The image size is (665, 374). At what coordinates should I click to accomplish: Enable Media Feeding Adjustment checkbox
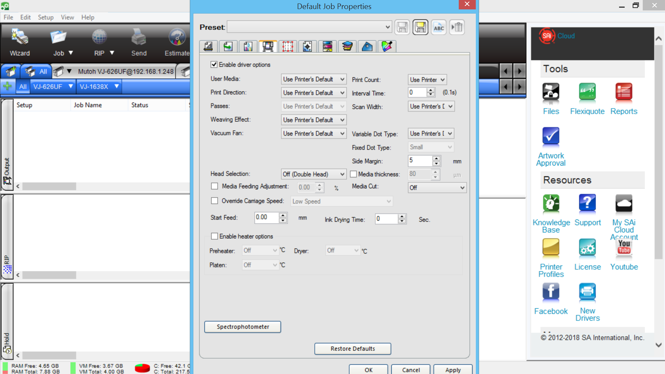pyautogui.click(x=215, y=186)
